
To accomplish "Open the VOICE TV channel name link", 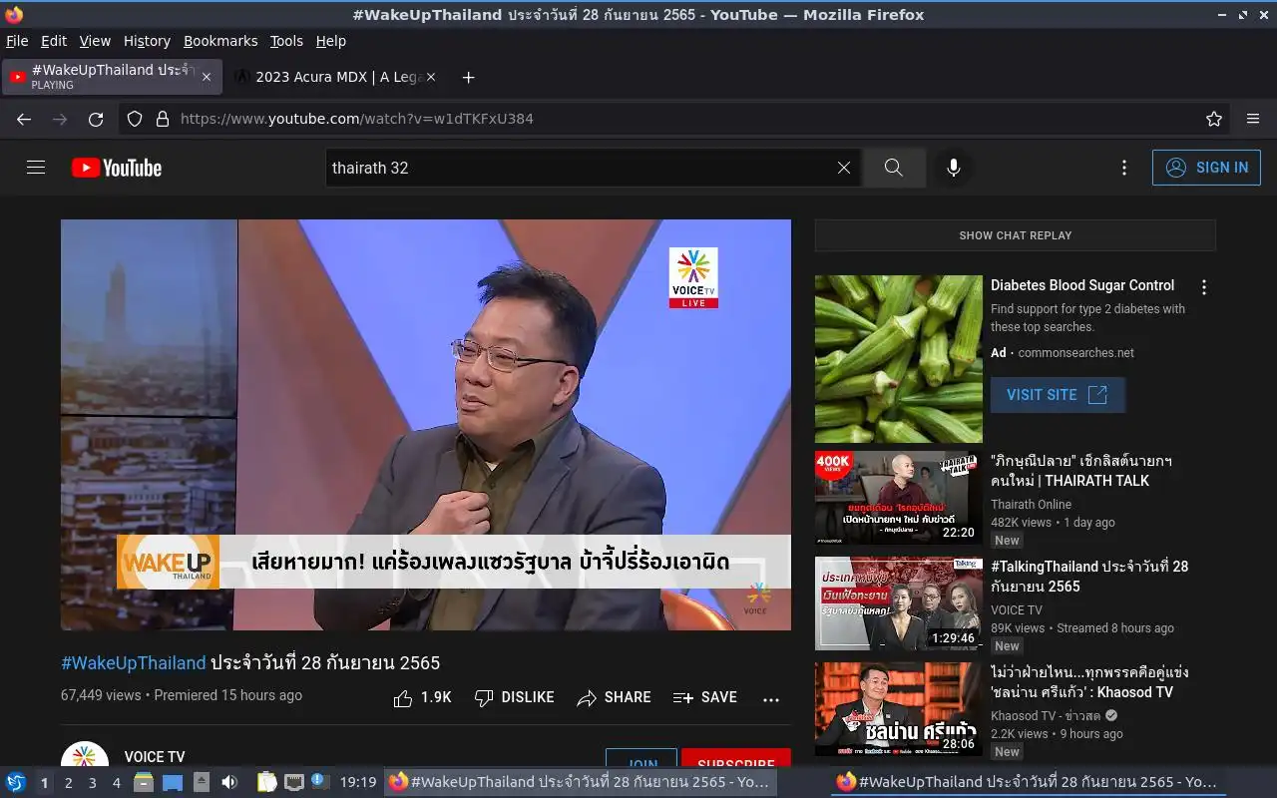I will click(x=155, y=757).
